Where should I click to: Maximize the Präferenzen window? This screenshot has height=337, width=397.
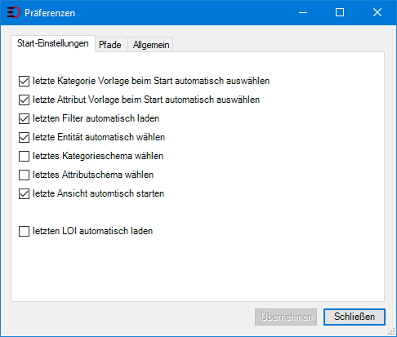[340, 12]
